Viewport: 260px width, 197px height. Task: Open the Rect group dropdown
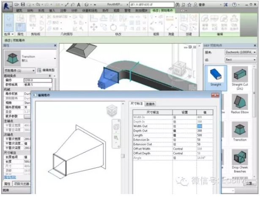pos(241,60)
